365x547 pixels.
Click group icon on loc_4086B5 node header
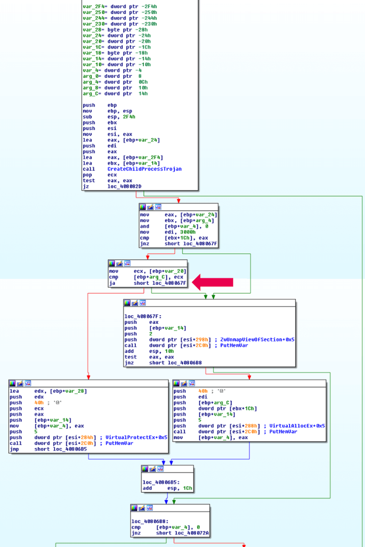pos(161,469)
